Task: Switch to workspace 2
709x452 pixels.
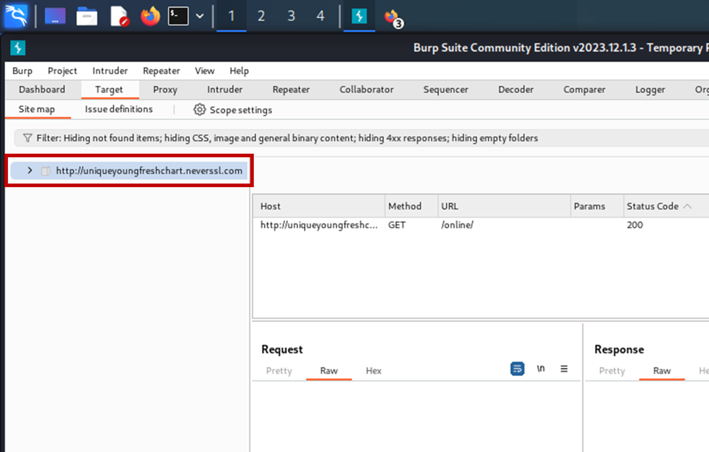Action: (261, 16)
